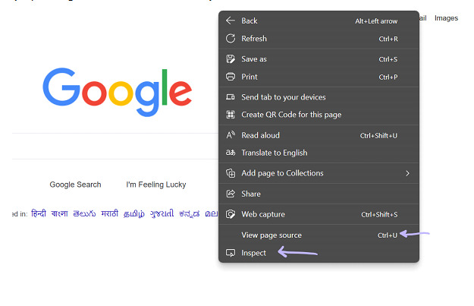Choose Translate to English
The width and height of the screenshot is (474, 306).
pyautogui.click(x=274, y=153)
